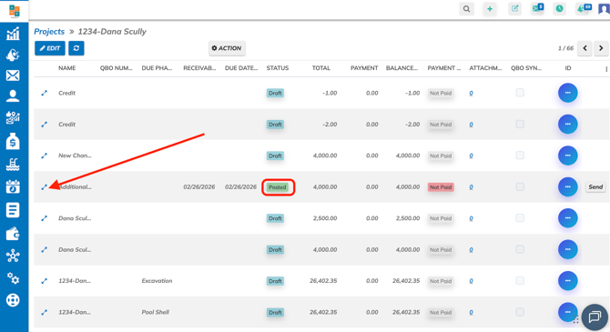Click the red Not Paid badge
Image resolution: width=610 pixels, height=332 pixels.
[441, 187]
